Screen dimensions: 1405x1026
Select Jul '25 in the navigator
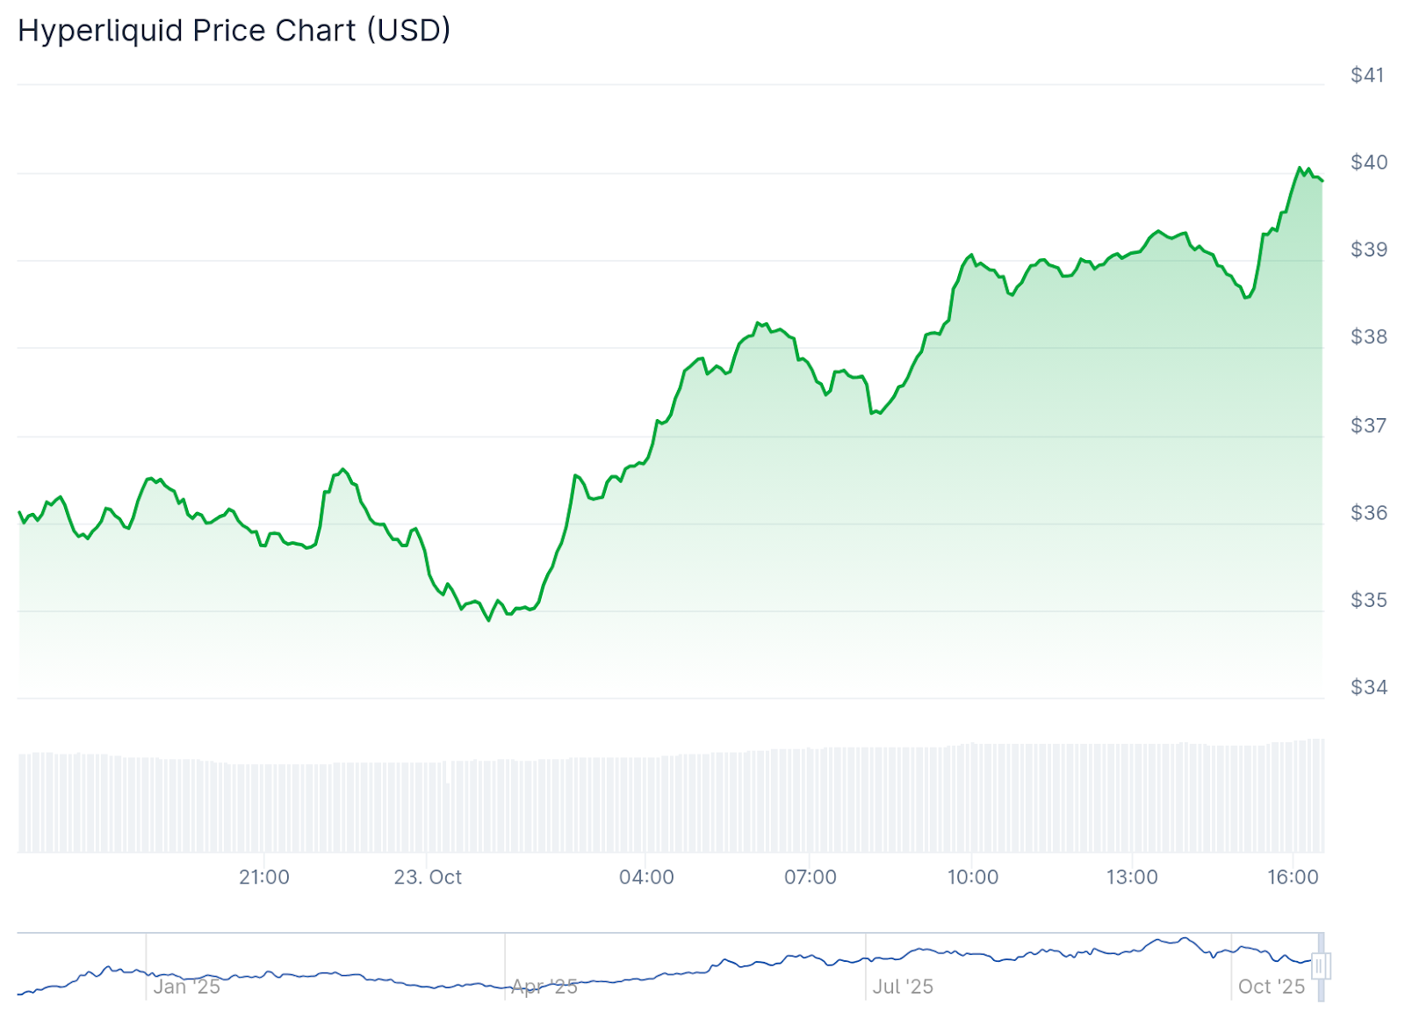click(x=903, y=986)
